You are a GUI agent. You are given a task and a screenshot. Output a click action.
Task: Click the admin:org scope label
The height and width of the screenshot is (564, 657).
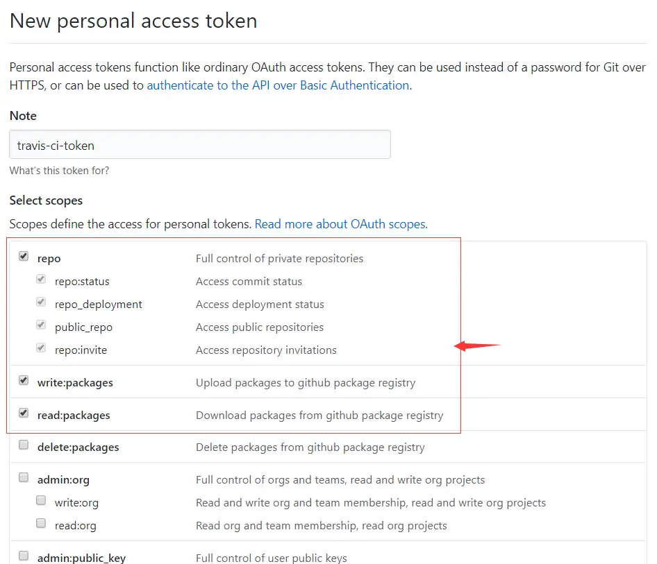[63, 479]
